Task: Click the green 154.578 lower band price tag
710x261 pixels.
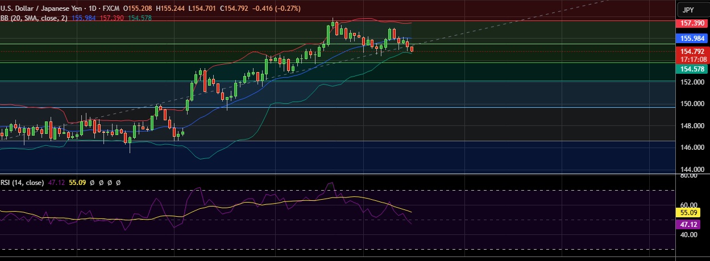Action: coord(691,69)
